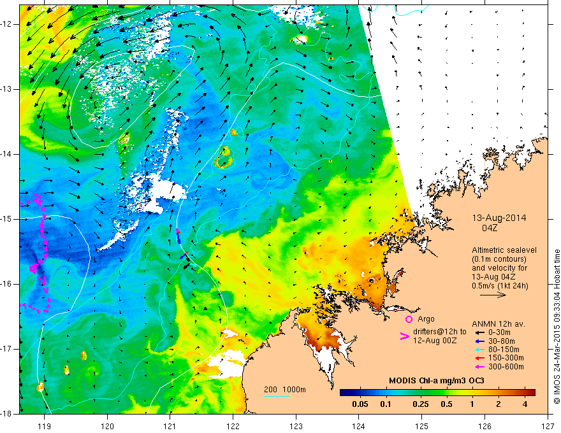
Task: Click the latitude axis label '-17'
Action: 7,348
